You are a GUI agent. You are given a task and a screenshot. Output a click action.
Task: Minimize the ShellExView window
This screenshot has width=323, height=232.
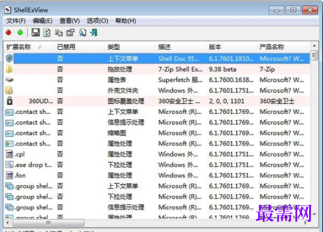click(x=277, y=10)
